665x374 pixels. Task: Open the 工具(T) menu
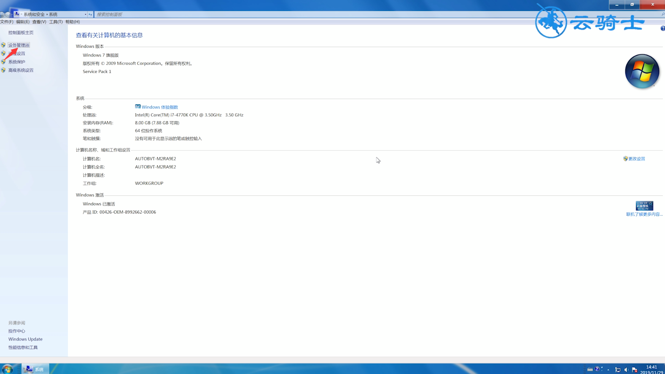click(x=56, y=22)
